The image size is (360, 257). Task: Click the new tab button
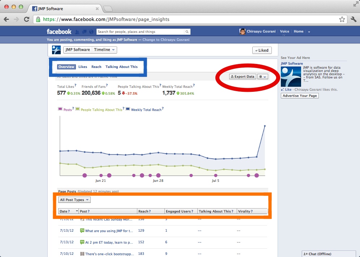point(108,9)
